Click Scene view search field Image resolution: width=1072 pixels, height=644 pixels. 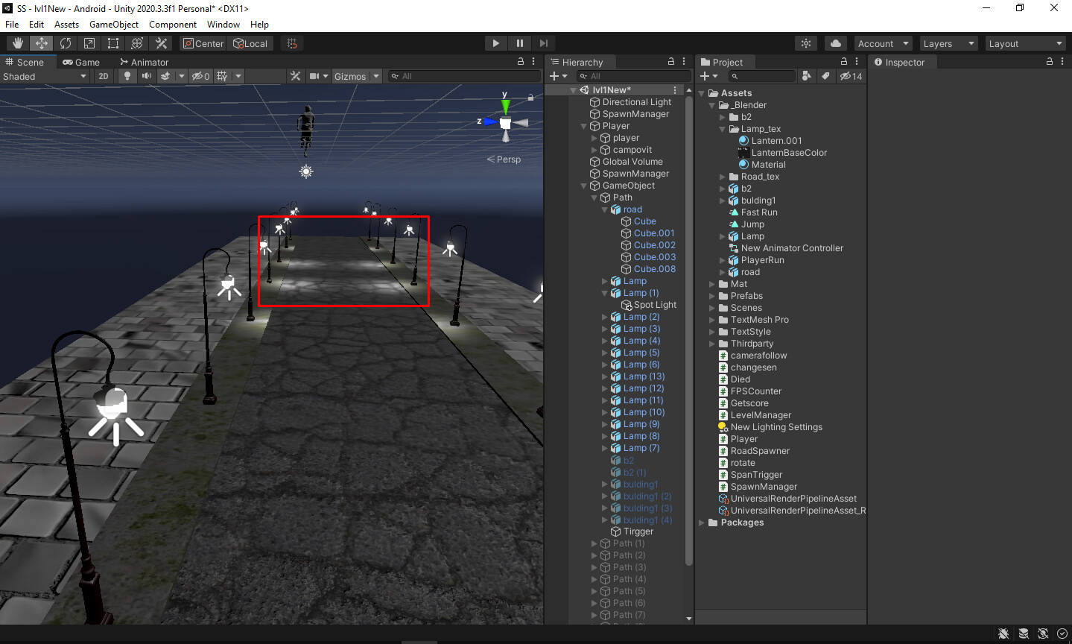(x=464, y=76)
